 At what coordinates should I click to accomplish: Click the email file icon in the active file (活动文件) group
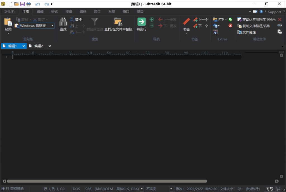[280, 32]
